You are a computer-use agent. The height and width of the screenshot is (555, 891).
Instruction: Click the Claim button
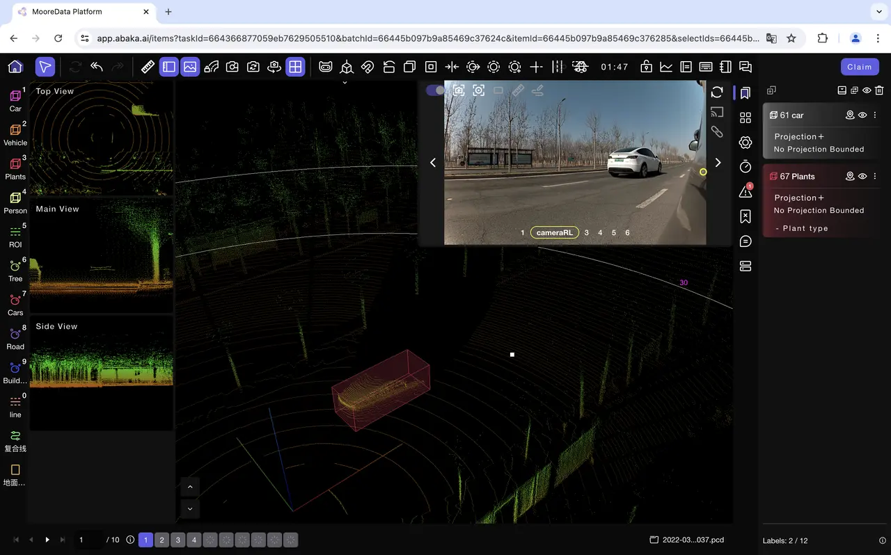point(859,67)
